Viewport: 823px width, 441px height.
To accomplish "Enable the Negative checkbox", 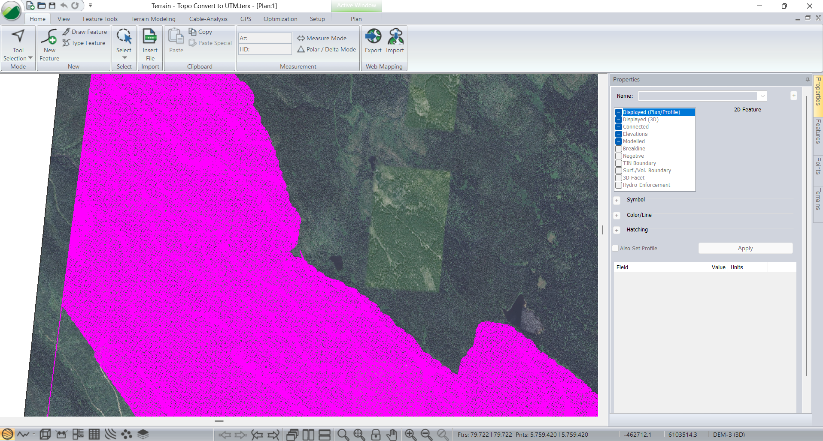I will pos(619,156).
